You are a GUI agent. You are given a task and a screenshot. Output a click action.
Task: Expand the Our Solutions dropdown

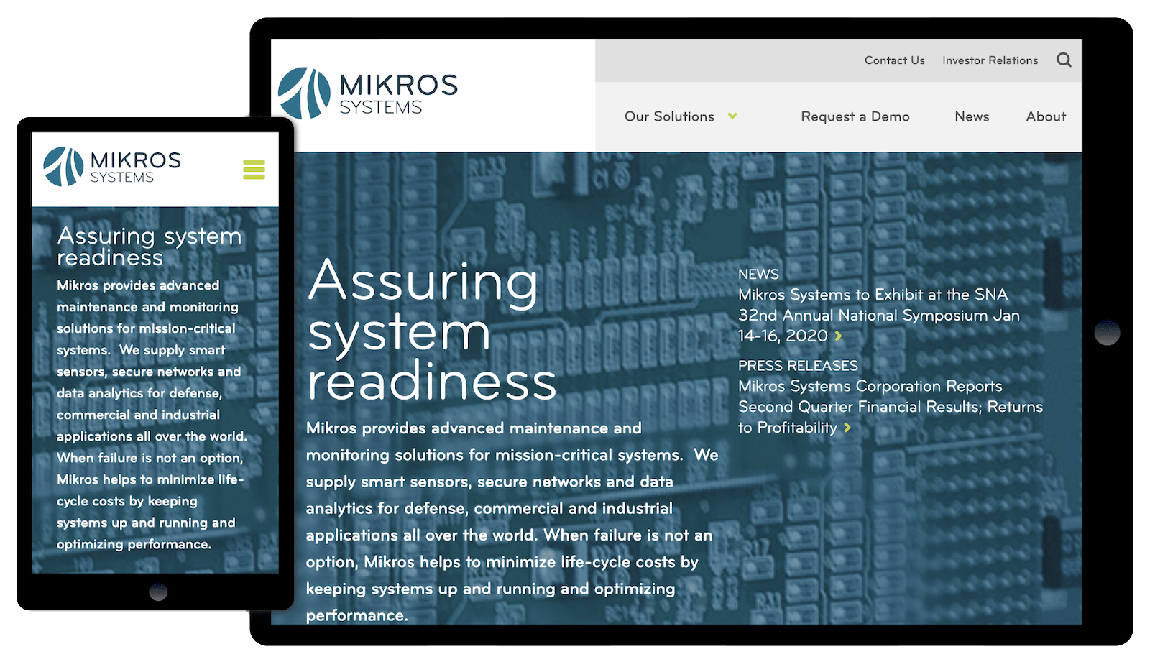[670, 116]
